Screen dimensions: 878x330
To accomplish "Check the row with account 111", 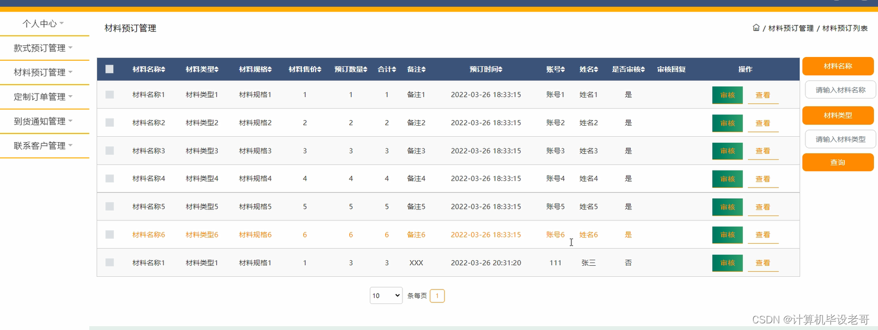I will 110,262.
